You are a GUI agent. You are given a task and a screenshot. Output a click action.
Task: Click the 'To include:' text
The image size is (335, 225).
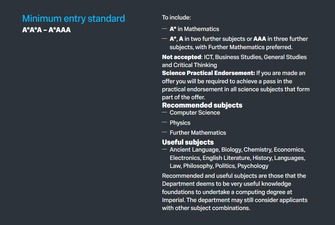tap(176, 18)
